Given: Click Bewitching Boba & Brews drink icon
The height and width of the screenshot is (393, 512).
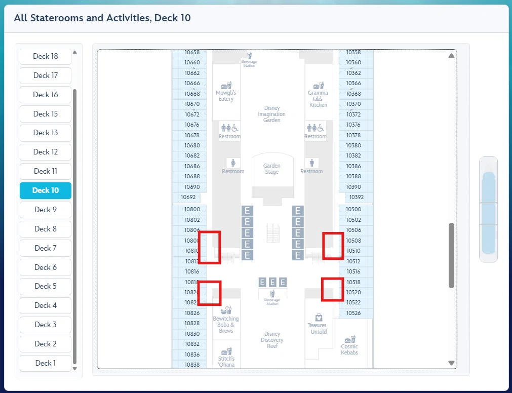Looking at the screenshot, I should (x=226, y=310).
